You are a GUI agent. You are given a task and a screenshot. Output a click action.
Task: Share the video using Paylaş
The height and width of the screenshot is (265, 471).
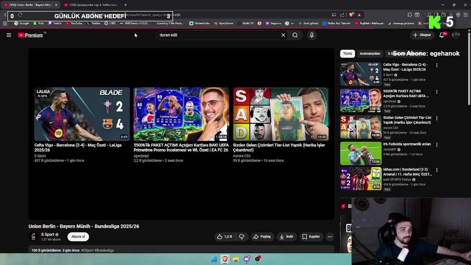point(262,237)
